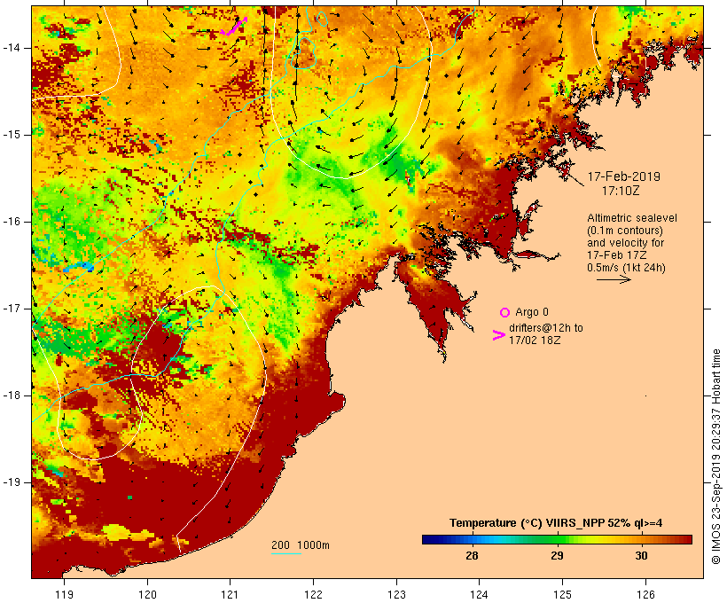727x603 pixels.
Task: Click the temperature colorbar near 28
Action: pos(472,539)
